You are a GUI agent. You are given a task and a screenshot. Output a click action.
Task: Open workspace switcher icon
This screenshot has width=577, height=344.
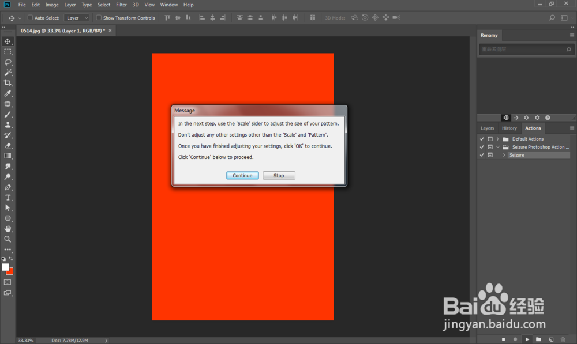coord(564,18)
